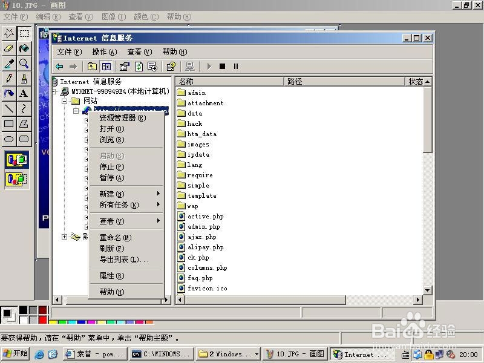Image resolution: width=484 pixels, height=363 pixels.
Task: Click the Back arrow on the IIS toolbar
Action: click(59, 67)
